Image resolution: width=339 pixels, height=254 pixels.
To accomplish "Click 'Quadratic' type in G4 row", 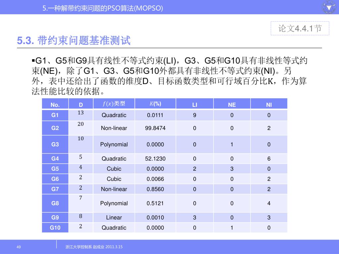I will tap(114, 158).
